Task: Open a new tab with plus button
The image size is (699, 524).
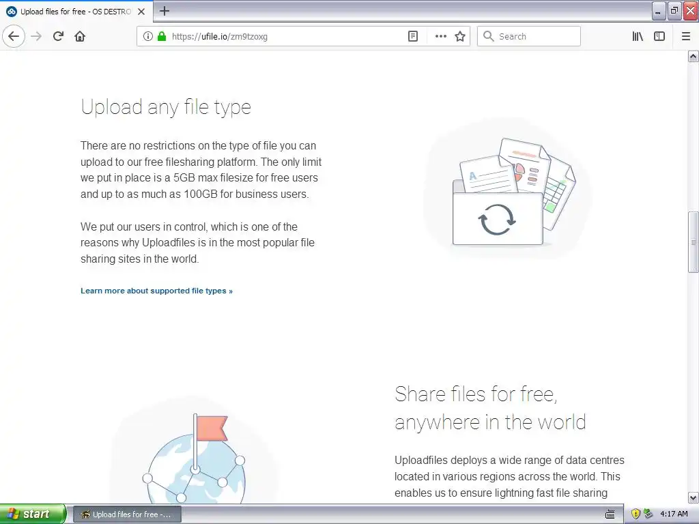Action: 165,11
